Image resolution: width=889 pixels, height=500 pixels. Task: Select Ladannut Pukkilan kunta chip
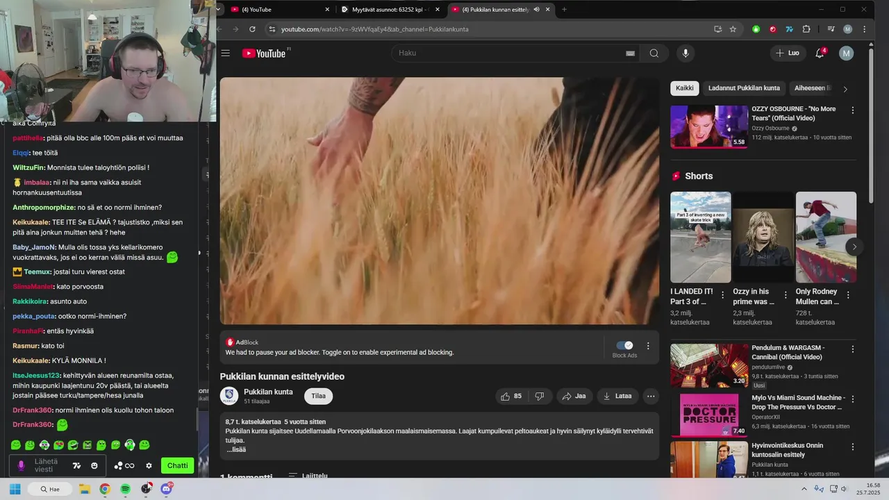coord(744,88)
